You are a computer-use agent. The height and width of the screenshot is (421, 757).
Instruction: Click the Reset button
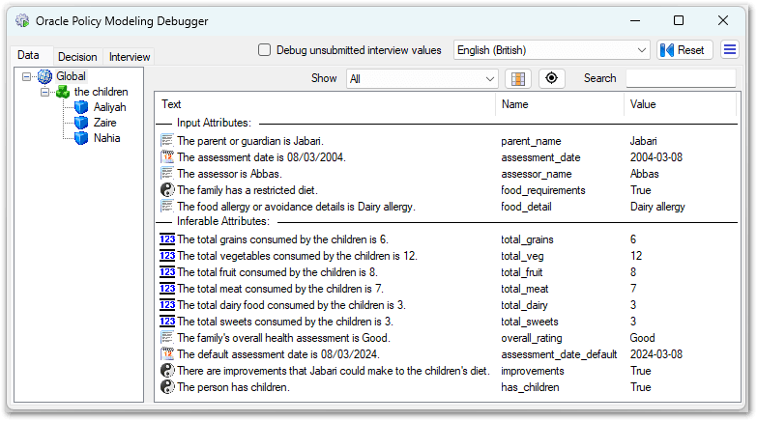pos(684,50)
